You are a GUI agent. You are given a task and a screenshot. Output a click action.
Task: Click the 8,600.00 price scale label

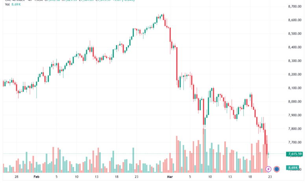(295, 20)
